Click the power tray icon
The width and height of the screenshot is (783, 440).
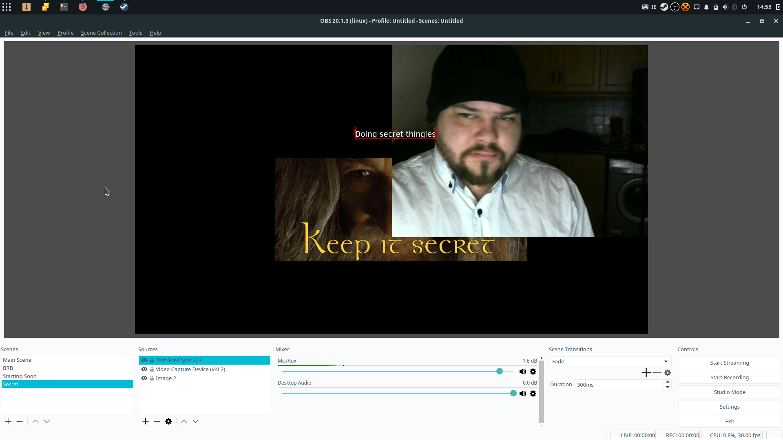(744, 7)
